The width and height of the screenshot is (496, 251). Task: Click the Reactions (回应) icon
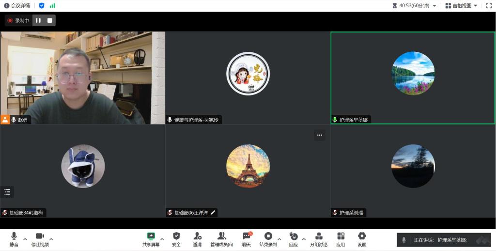click(x=294, y=236)
